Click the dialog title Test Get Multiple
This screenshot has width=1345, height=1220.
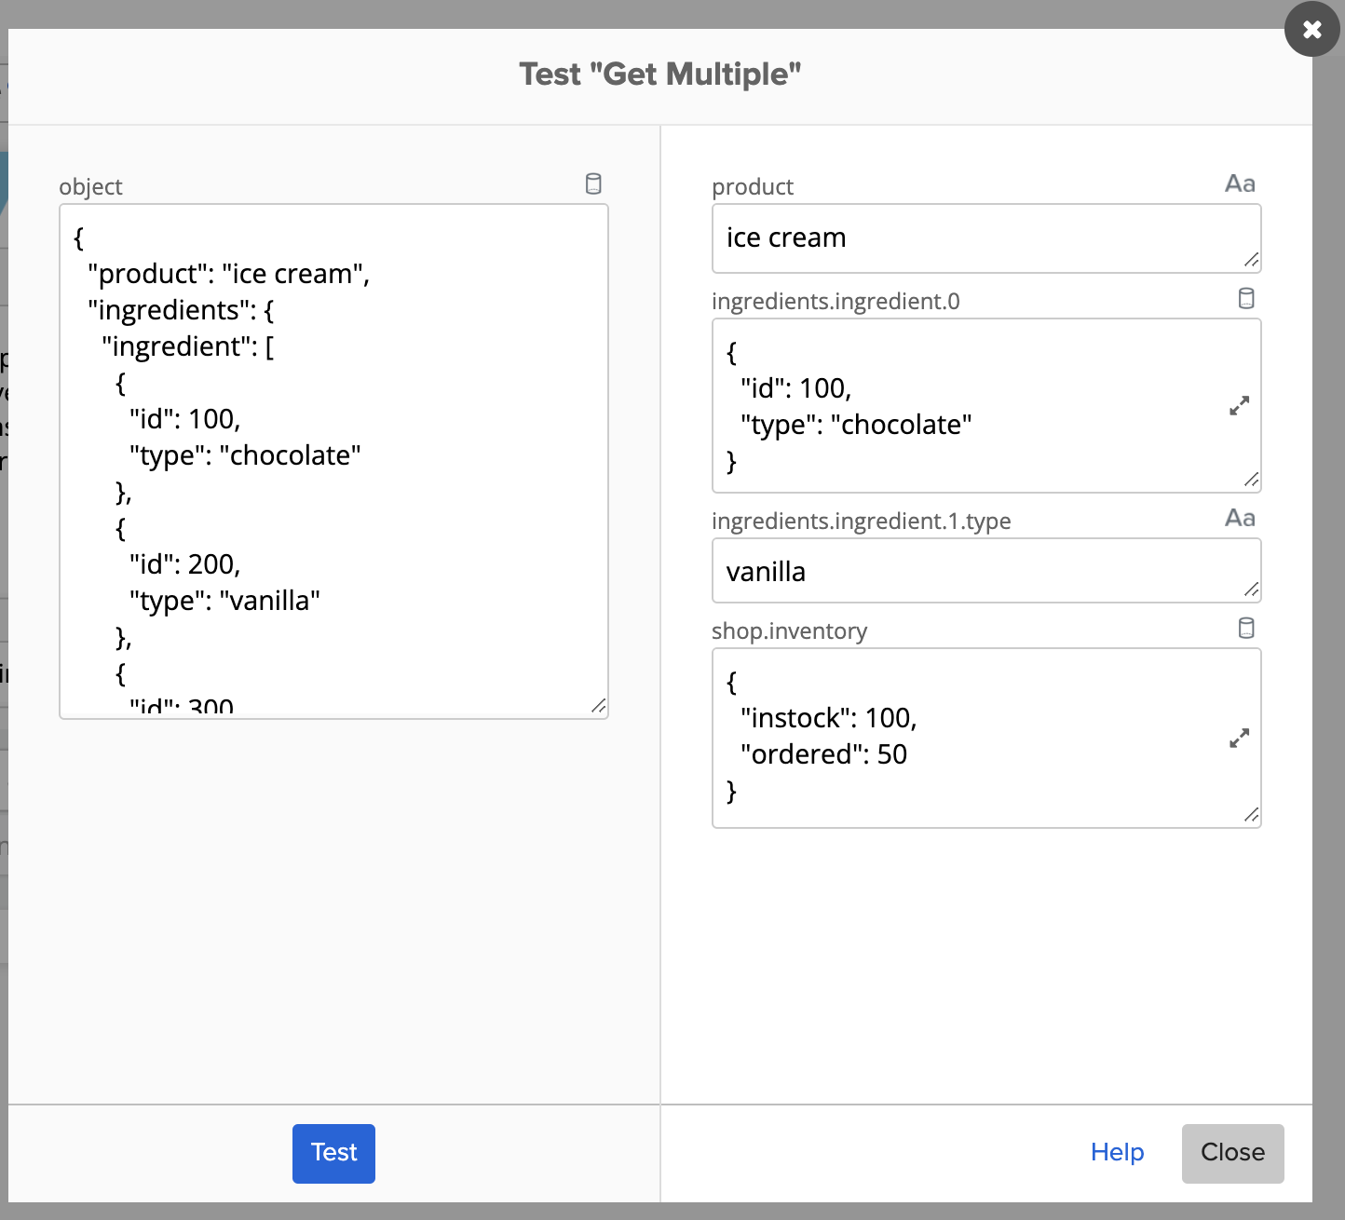tap(660, 74)
